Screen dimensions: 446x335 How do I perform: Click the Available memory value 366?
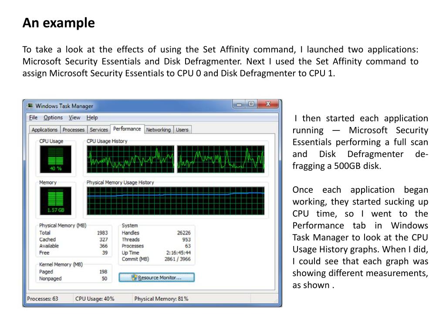(x=104, y=246)
